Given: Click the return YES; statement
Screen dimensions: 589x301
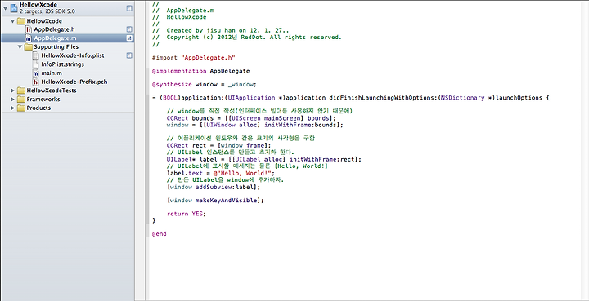Looking at the screenshot, I should click(x=187, y=214).
